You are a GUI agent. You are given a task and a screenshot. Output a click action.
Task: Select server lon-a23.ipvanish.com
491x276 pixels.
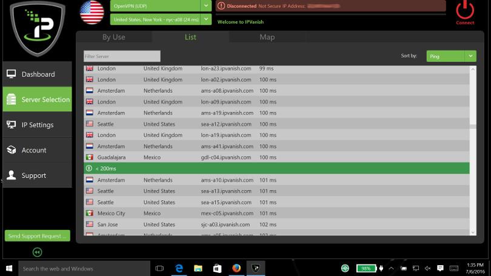[276, 68]
